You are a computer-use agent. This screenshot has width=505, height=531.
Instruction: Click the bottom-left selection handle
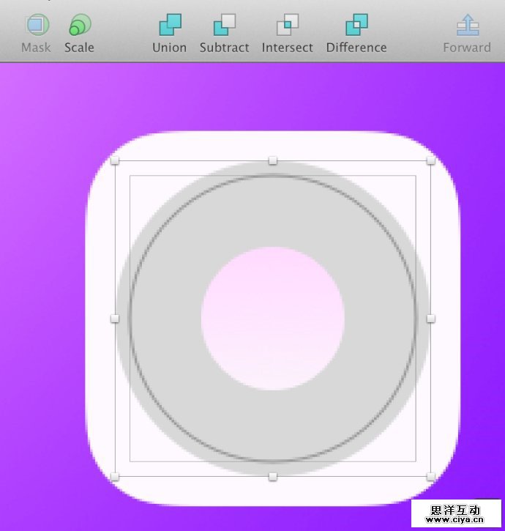pos(115,477)
